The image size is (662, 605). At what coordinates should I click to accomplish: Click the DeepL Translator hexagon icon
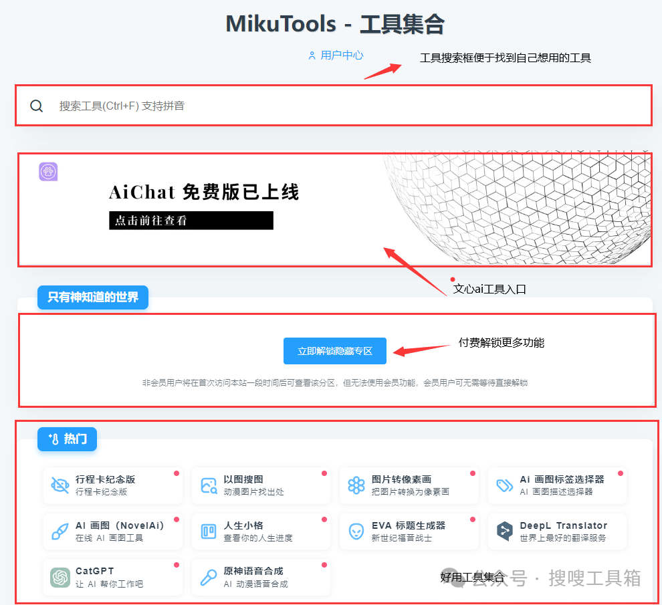point(504,531)
